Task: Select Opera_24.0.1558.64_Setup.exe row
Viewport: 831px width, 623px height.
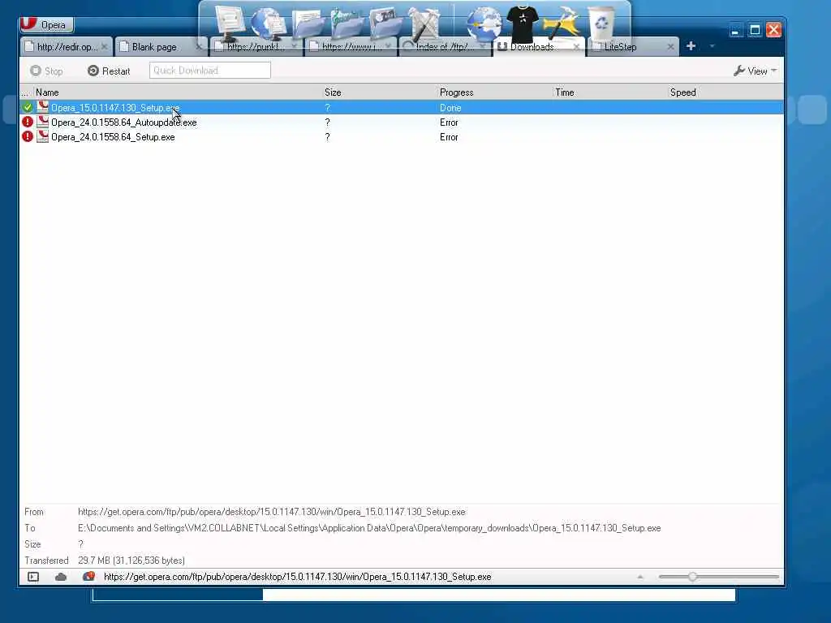Action: (402, 137)
